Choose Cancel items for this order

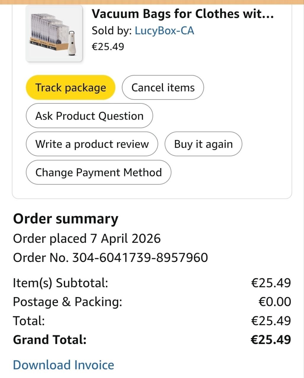coord(163,88)
